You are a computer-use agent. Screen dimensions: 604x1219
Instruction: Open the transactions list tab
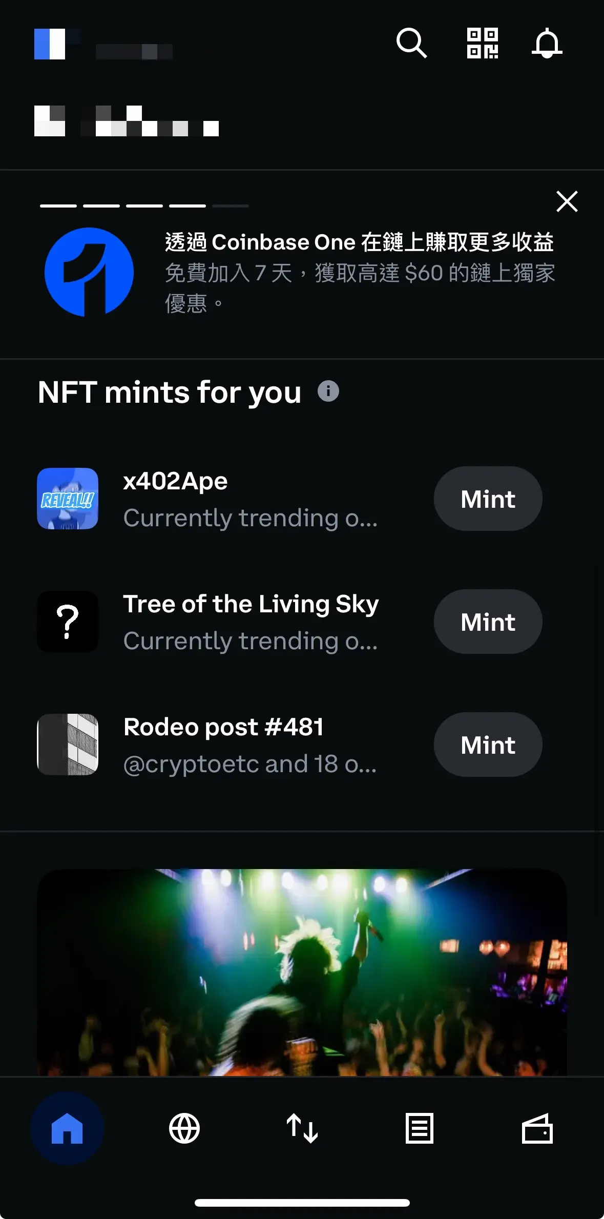coord(420,1128)
